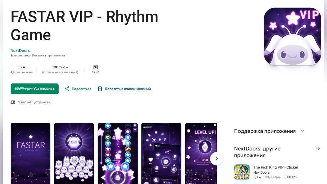
Task: Click the bookmark wishlist icon
Action: point(100,89)
